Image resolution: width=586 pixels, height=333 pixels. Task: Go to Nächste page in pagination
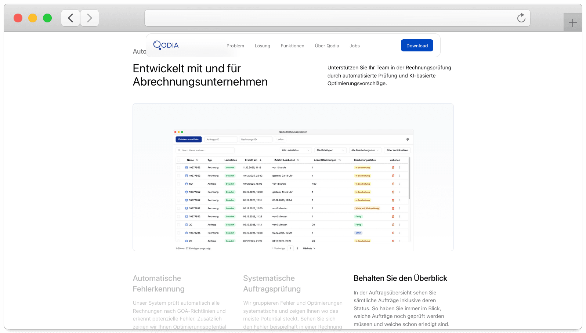[309, 249]
